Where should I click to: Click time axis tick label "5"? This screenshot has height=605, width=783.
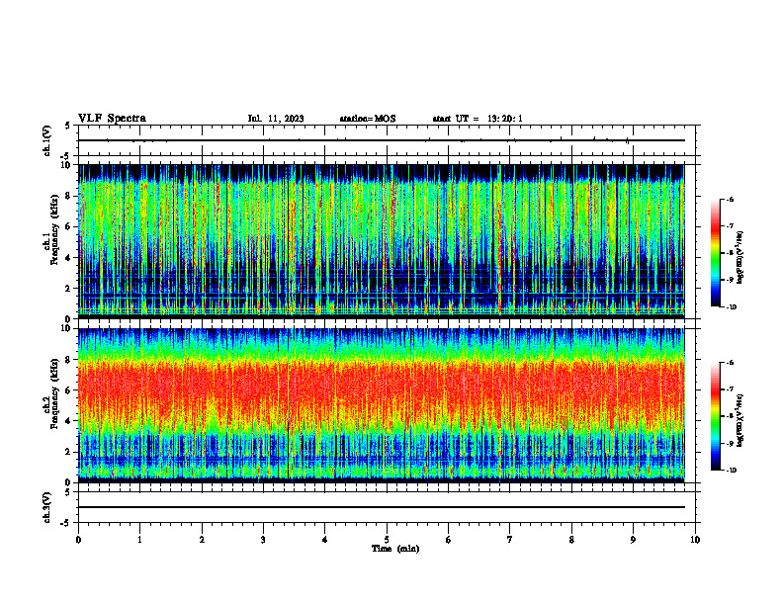[387, 540]
